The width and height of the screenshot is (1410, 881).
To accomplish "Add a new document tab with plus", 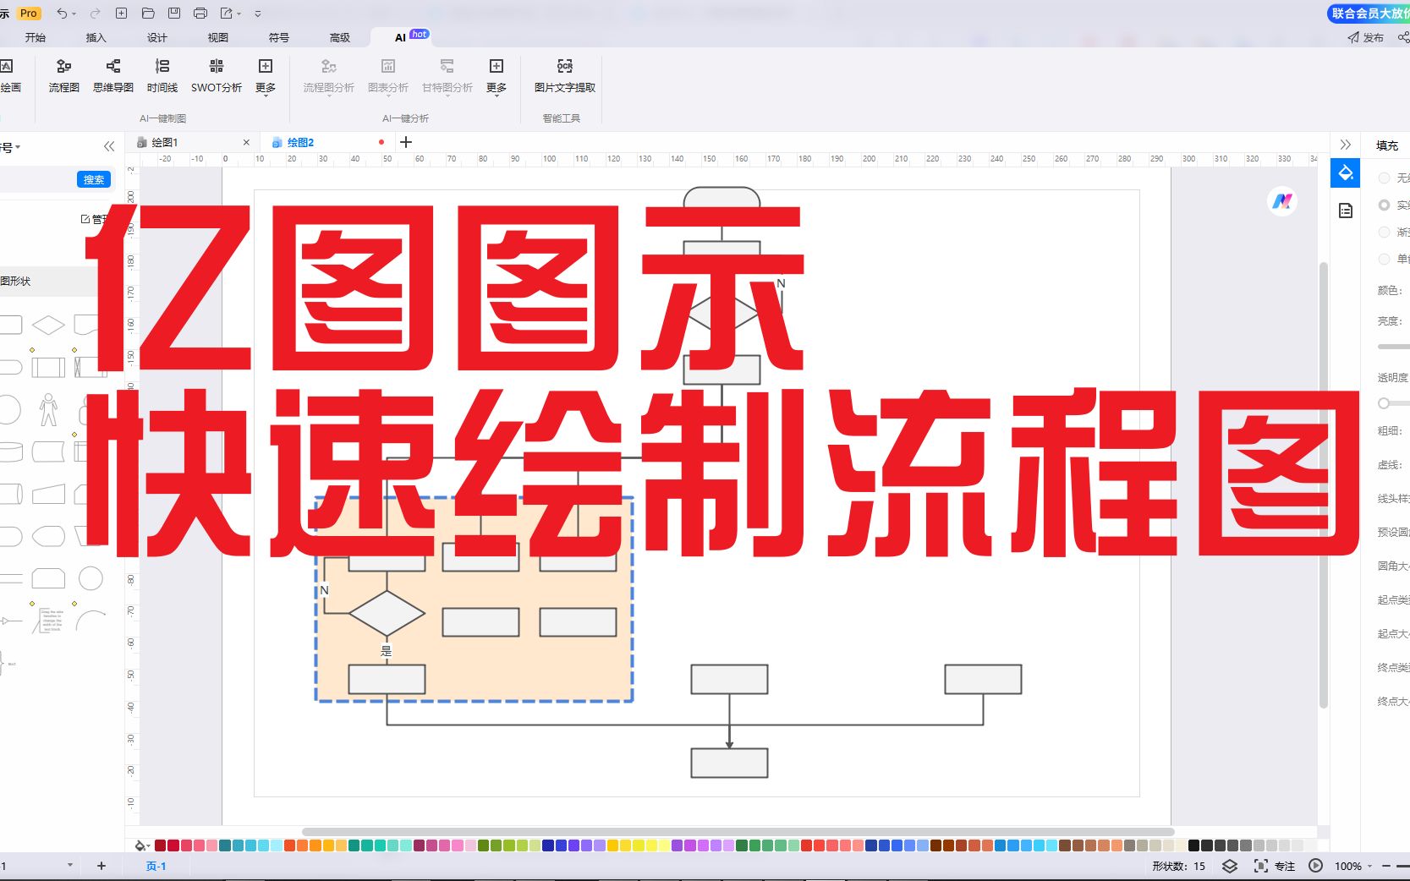I will tap(406, 142).
